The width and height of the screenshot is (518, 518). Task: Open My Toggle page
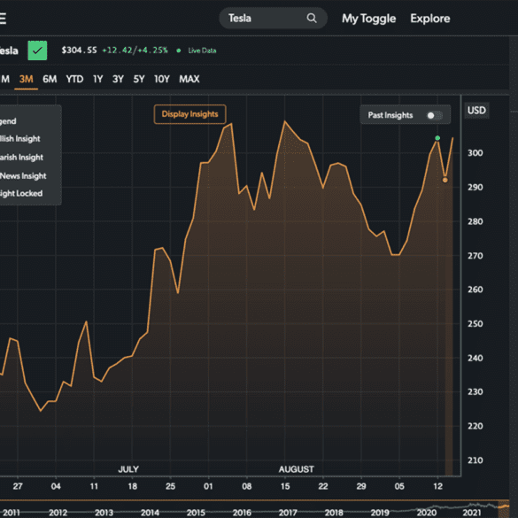coord(368,19)
